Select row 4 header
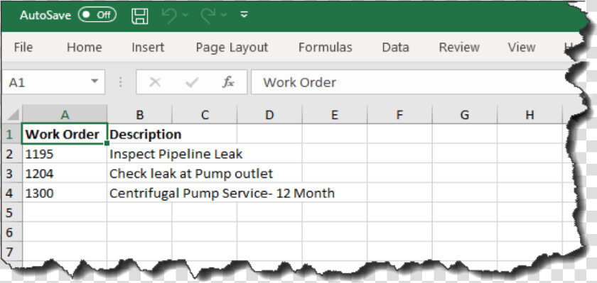 point(9,194)
